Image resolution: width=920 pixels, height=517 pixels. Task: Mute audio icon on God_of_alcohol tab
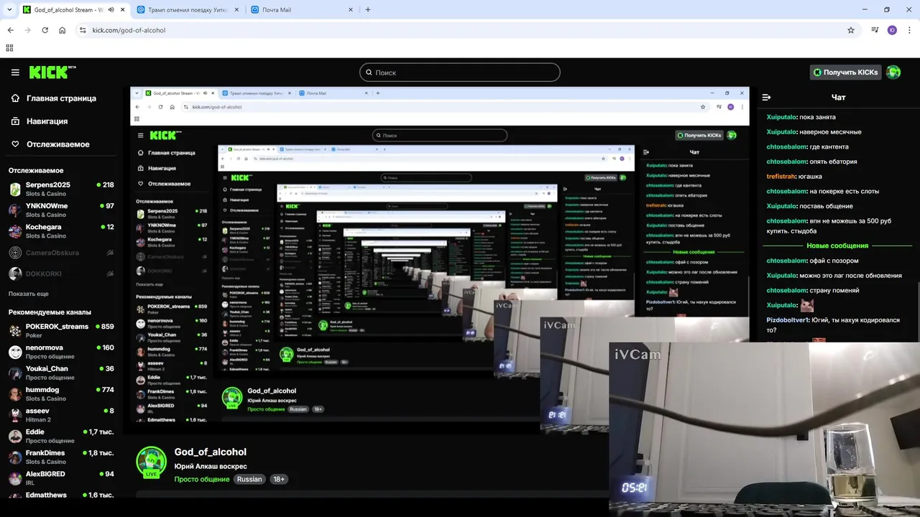coord(111,10)
